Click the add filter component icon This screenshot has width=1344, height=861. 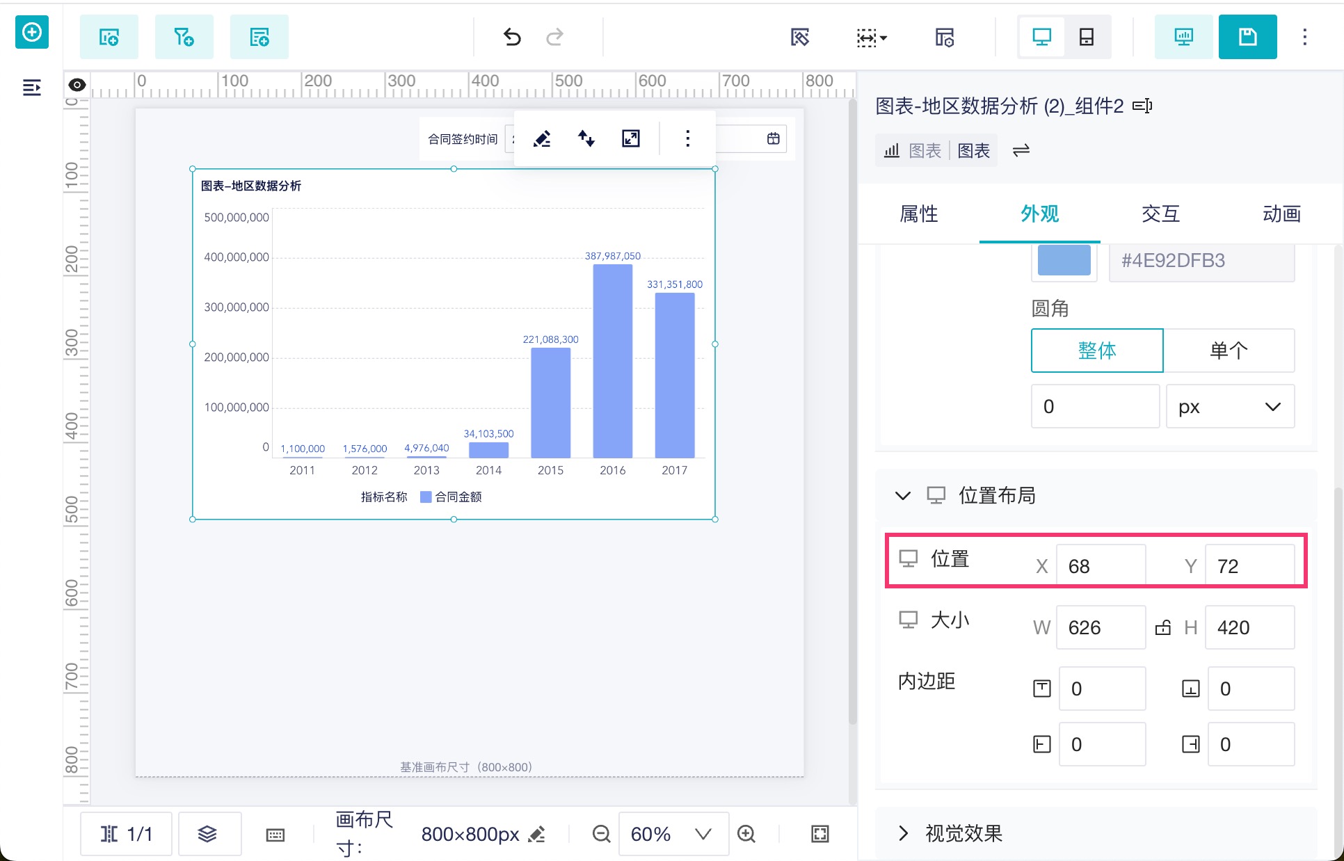pos(184,37)
